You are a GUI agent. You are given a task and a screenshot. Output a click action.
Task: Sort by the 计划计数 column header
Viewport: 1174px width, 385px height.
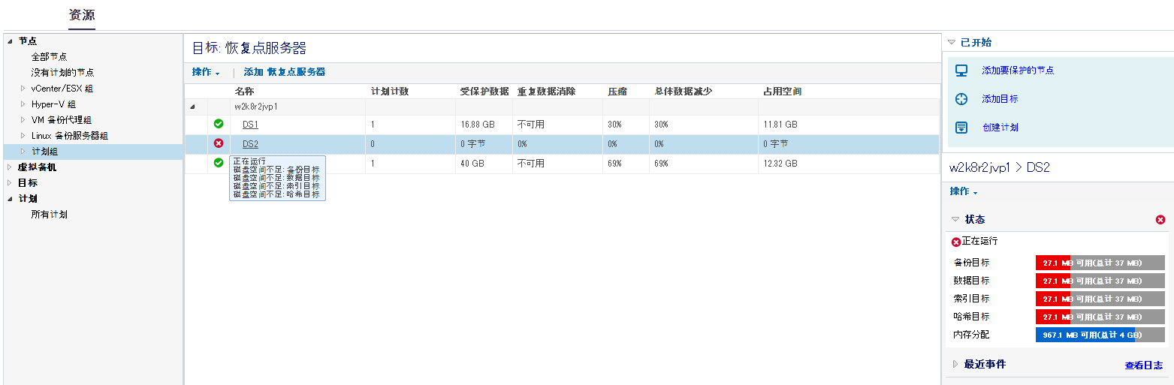pyautogui.click(x=389, y=92)
